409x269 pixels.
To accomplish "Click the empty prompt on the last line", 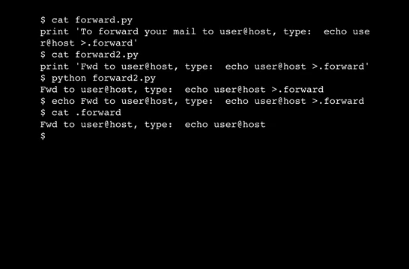I will tap(43, 136).
